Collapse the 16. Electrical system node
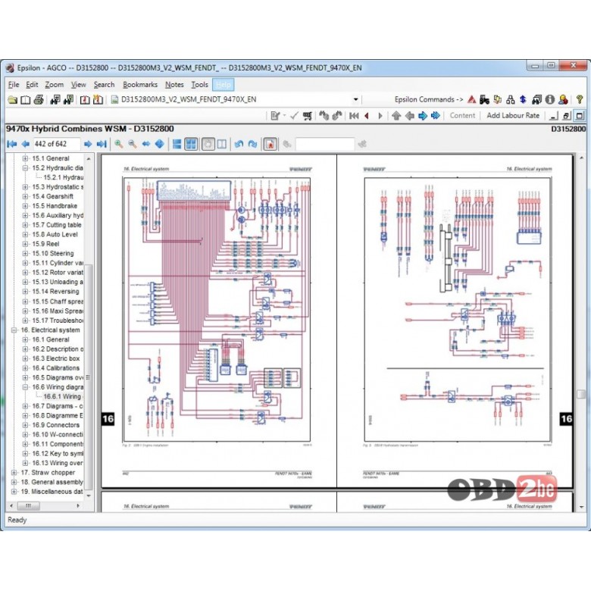This screenshot has height=591, width=591. click(14, 330)
